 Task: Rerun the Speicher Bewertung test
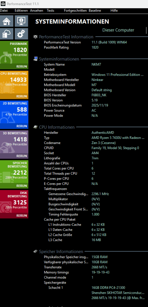[x=22, y=186]
